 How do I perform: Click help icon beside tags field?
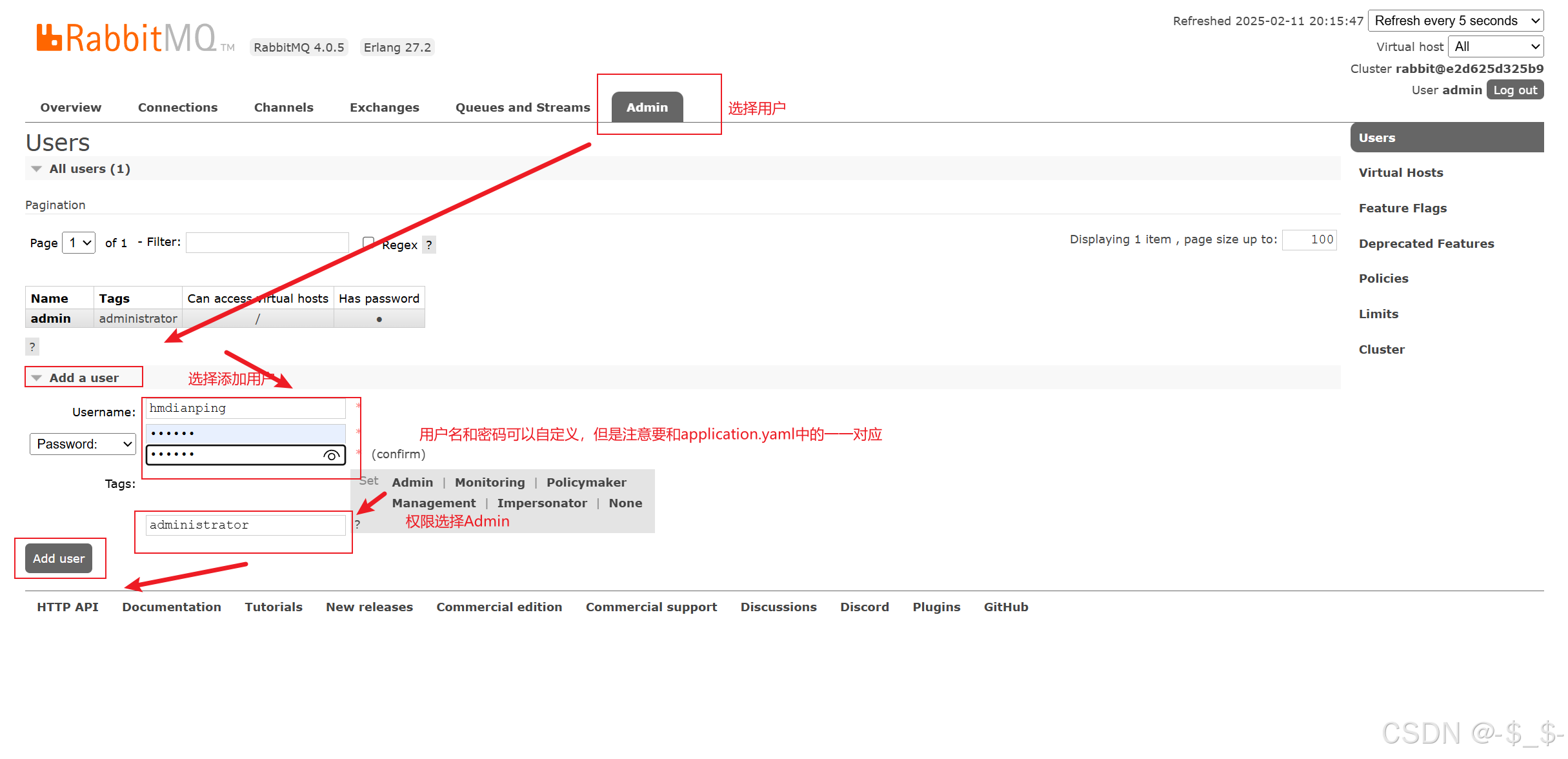[357, 525]
